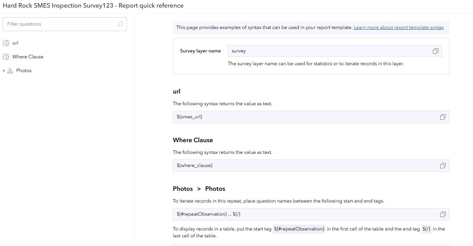Click the inline ${#repeatObservation} start tag
473x246 pixels.
(x=299, y=229)
